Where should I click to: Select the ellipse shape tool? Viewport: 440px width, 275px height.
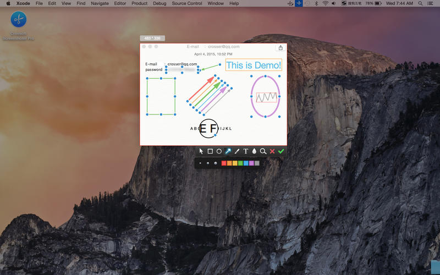(219, 151)
